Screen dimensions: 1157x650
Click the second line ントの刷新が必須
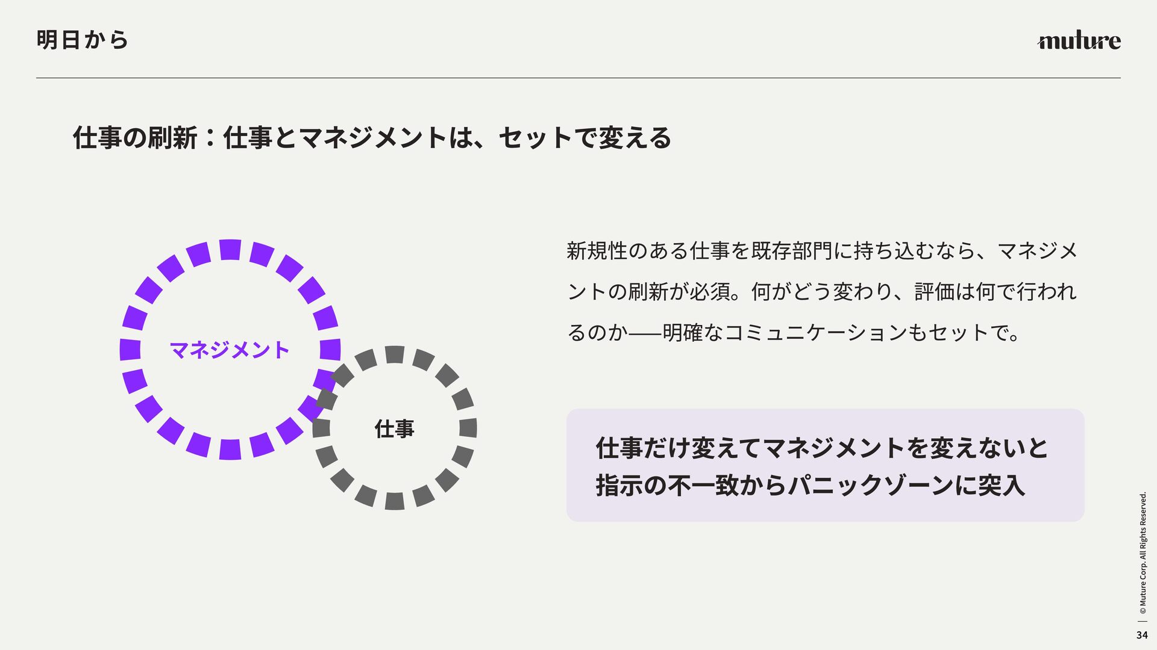822,292
